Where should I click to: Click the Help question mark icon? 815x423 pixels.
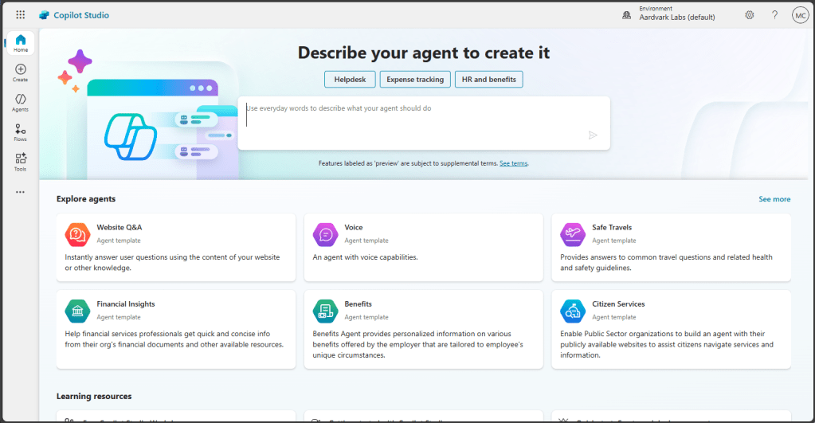pyautogui.click(x=774, y=15)
